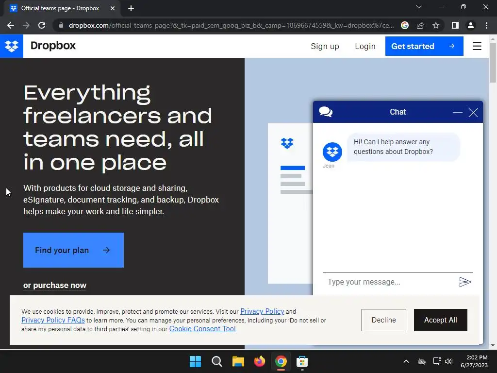Click the chat bubbles icon in Chat header

[326, 112]
